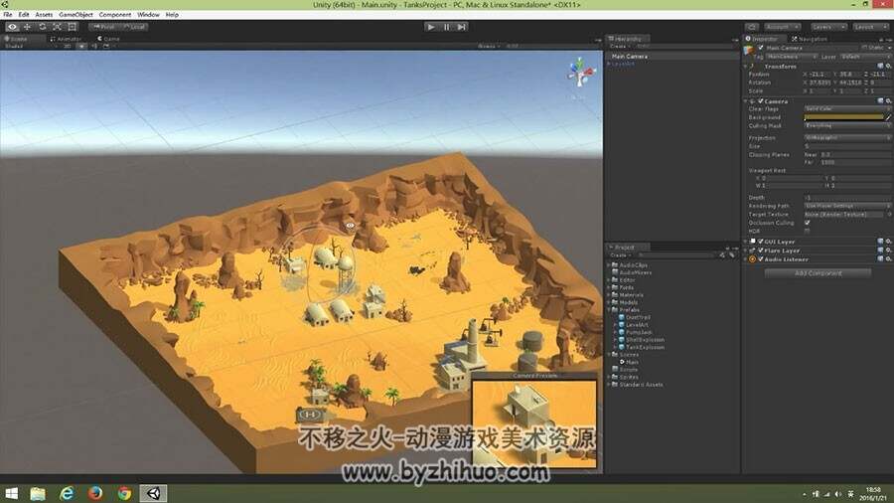Open Culling Mask Everything dropdown
Screen dimensions: 894x503
847,125
